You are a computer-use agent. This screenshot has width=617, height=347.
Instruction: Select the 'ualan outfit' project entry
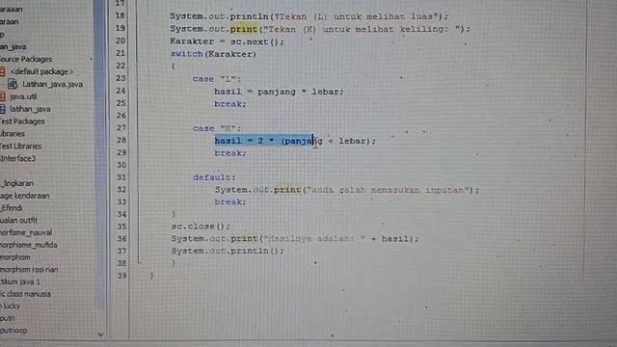tap(18, 221)
